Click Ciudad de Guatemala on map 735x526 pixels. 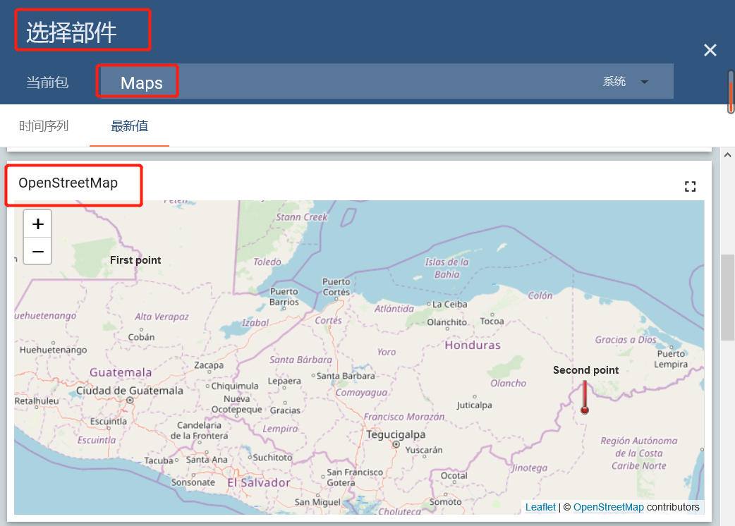(x=129, y=391)
